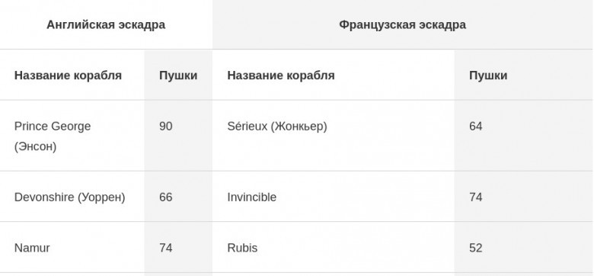This screenshot has height=276, width=594.
Task: Select the 'Rubis' ship cell
Action: pyautogui.click(x=334, y=248)
